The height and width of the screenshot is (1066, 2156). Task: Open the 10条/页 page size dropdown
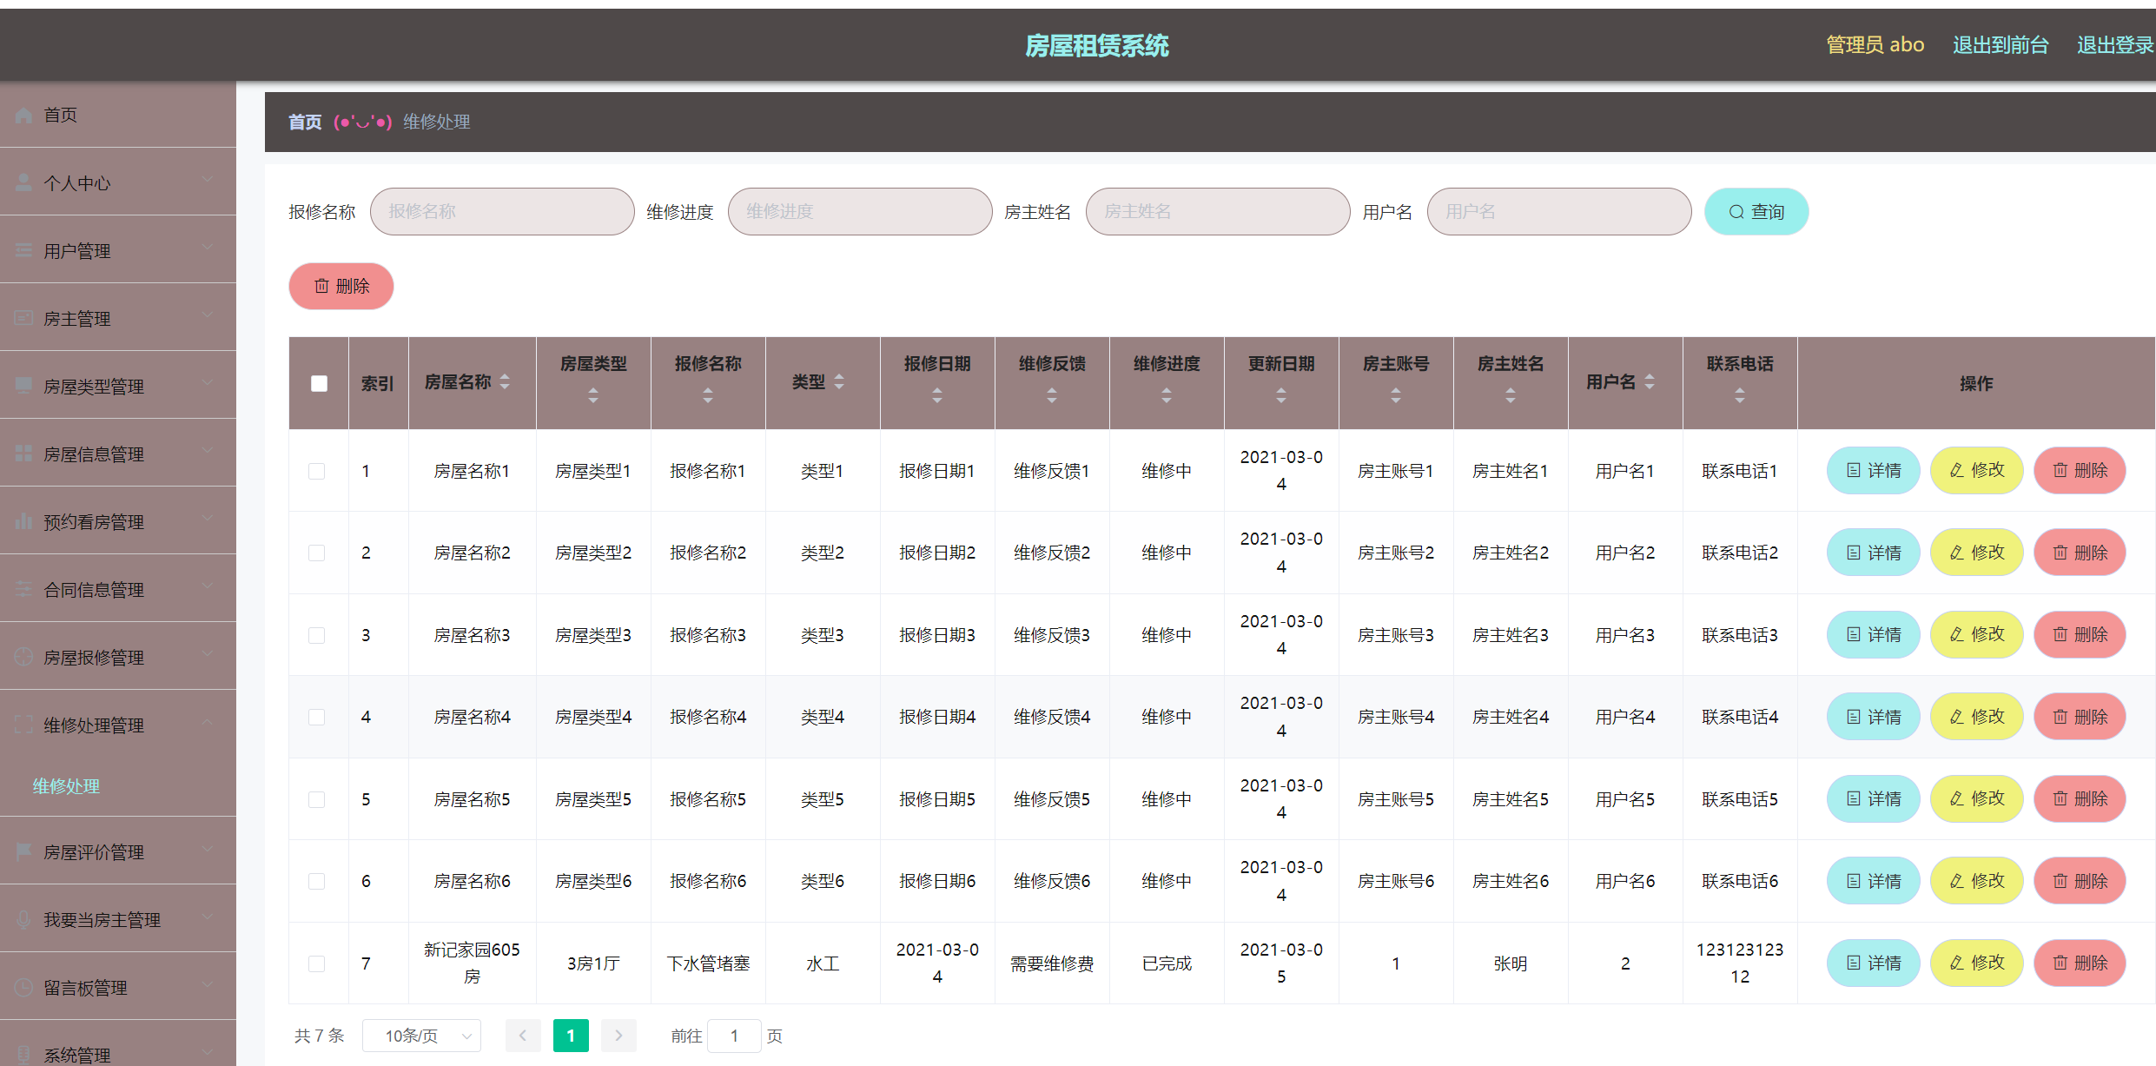(421, 1036)
